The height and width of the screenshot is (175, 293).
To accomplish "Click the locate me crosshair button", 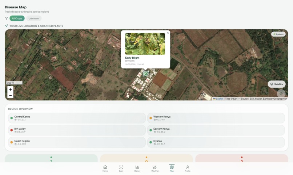I will [x=281, y=93].
